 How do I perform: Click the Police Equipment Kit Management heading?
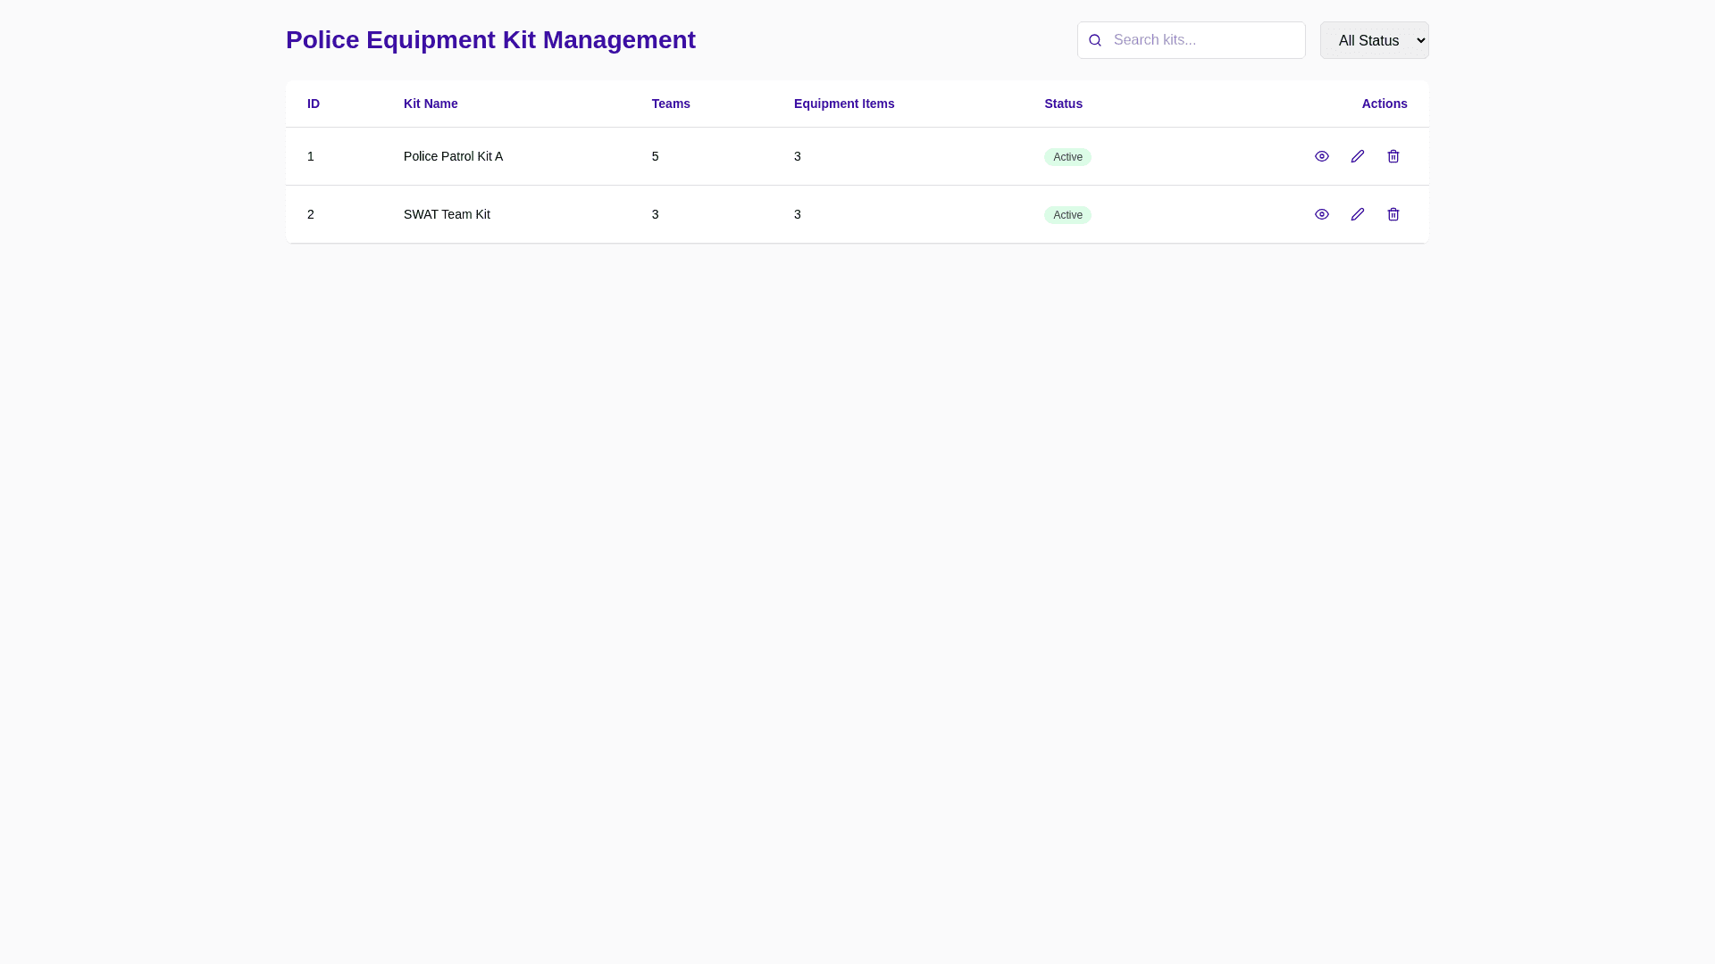pos(490,40)
